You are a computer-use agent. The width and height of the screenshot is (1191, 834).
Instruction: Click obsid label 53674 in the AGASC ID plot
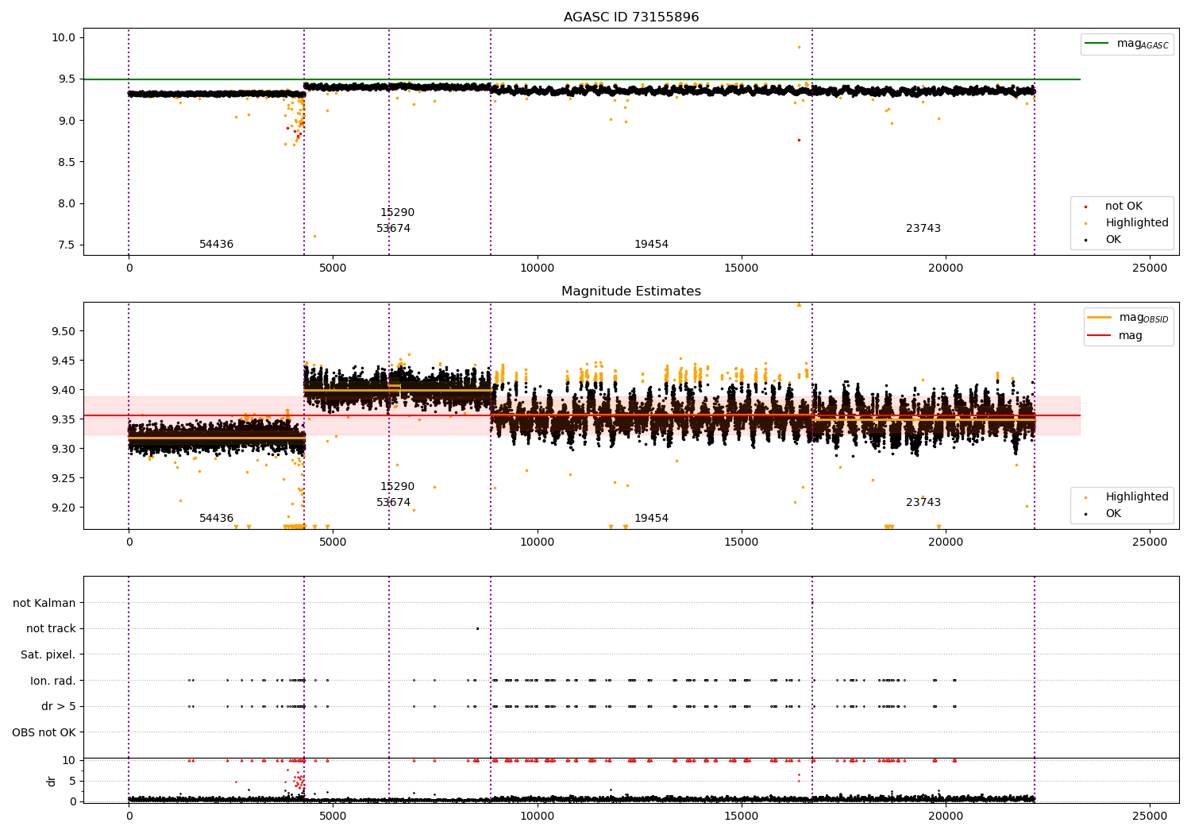pyautogui.click(x=393, y=229)
